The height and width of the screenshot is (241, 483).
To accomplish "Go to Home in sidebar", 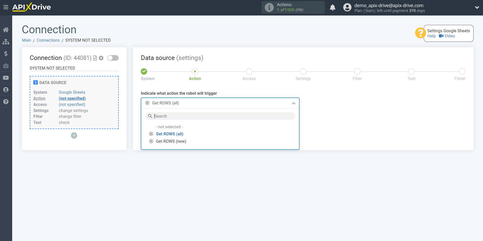I will [6, 30].
